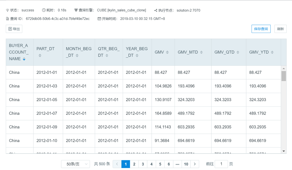Screen dimensions: 292x170
Task: Click the table vertical scrollbar down arrow
Action: 284,151
